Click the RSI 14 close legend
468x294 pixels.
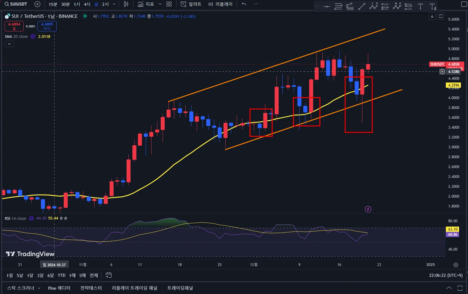tap(15, 218)
